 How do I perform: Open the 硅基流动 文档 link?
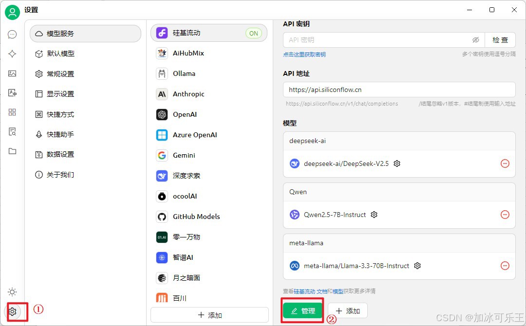(x=311, y=291)
